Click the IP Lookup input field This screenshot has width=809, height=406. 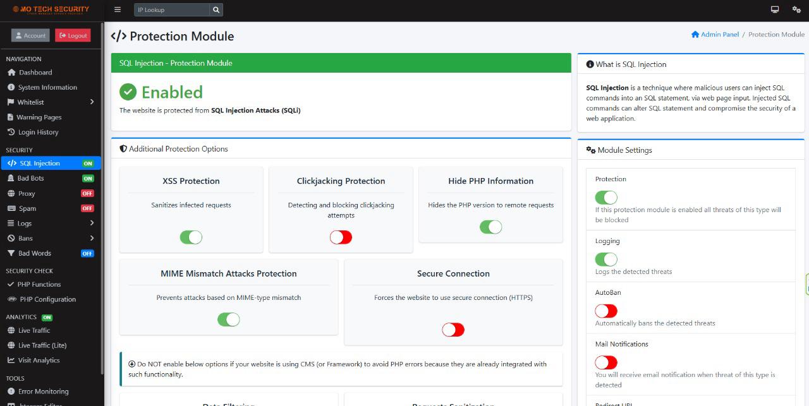pyautogui.click(x=171, y=9)
